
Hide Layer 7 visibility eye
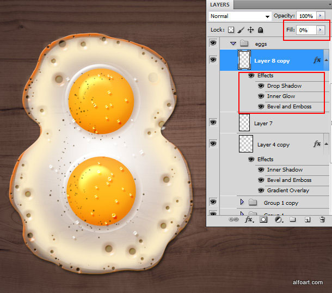tap(213, 123)
